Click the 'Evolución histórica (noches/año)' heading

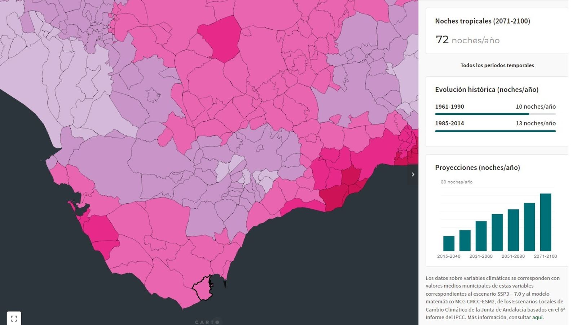tap(486, 90)
